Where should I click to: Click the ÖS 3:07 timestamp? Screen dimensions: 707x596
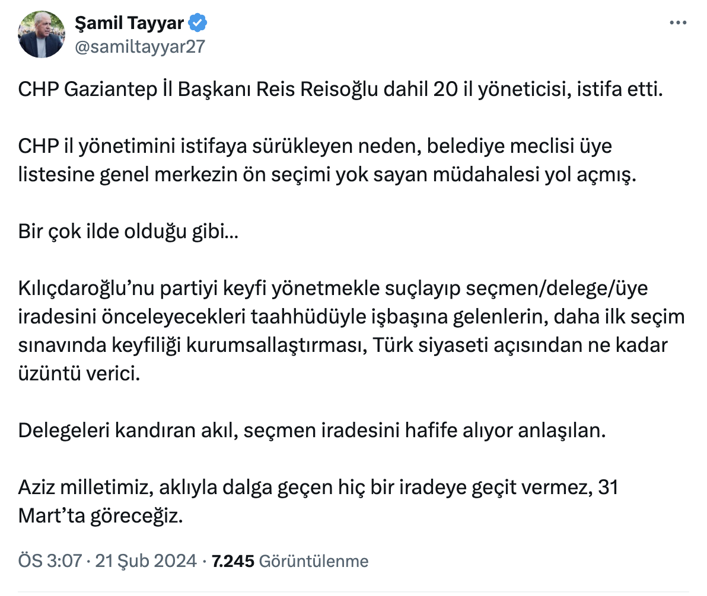pyautogui.click(x=49, y=560)
